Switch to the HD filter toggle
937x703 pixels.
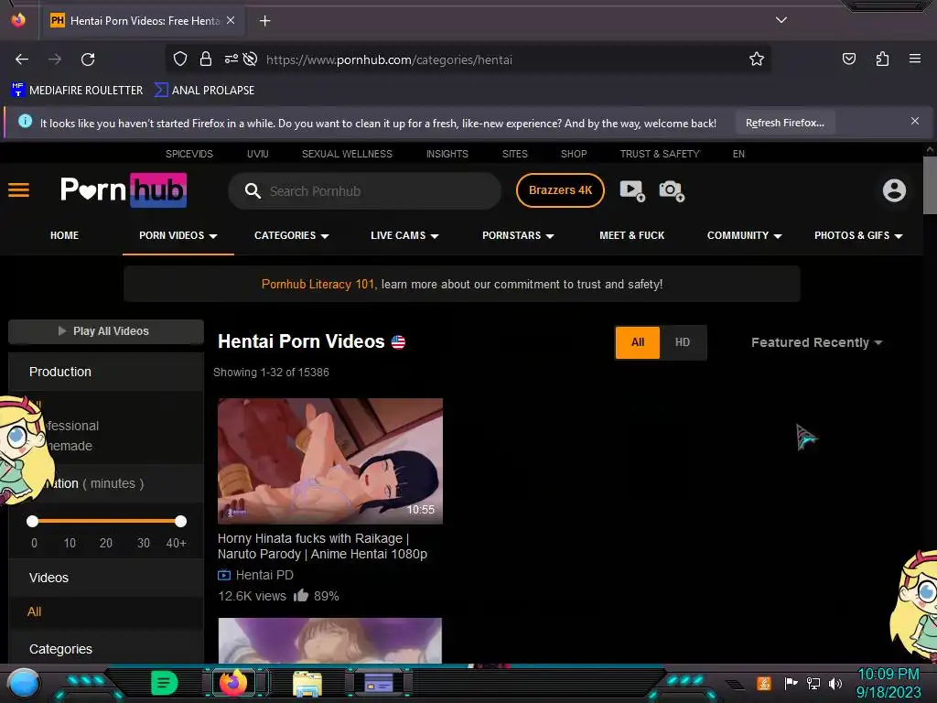(683, 342)
